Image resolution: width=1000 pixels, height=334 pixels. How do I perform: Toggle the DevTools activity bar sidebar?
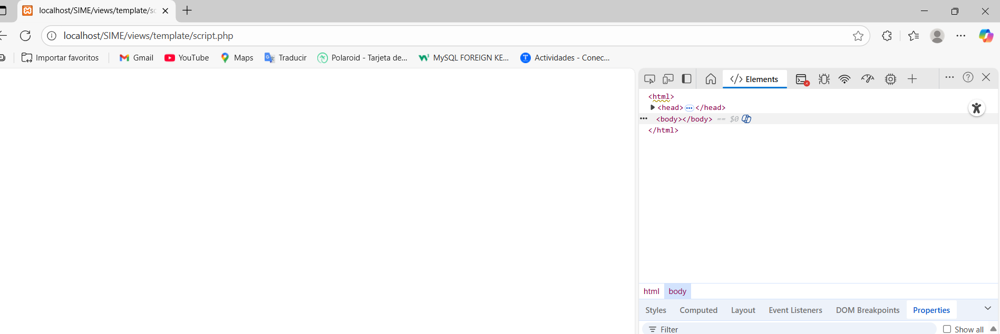[686, 79]
